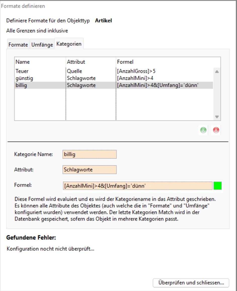Click the green formula status swatch
The image size is (237, 291).
pyautogui.click(x=218, y=186)
